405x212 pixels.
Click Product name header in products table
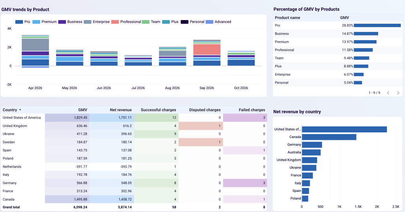tap(287, 18)
